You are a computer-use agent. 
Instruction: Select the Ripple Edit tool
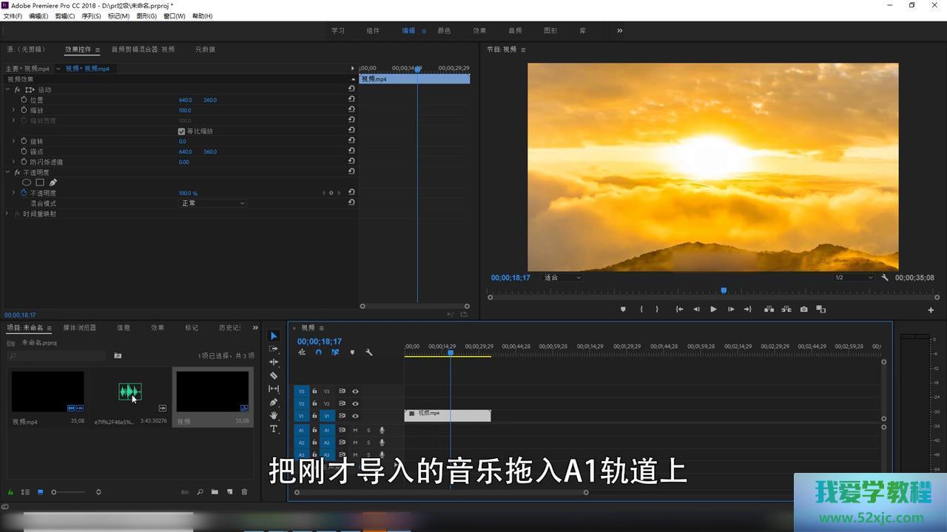pos(274,362)
